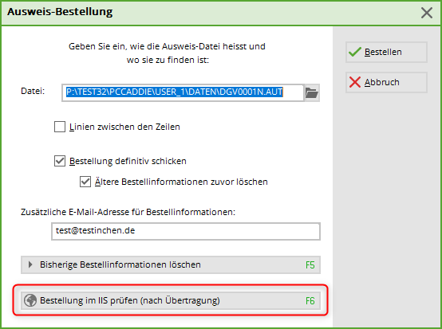Viewport: 442px width, 329px height.
Task: Click the Bestellen button label
Action: (x=383, y=52)
